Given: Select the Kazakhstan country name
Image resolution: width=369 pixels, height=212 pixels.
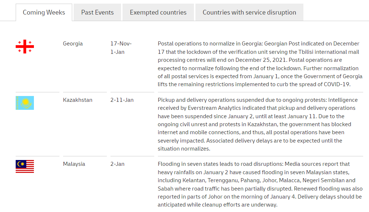Looking at the screenshot, I should [x=78, y=100].
